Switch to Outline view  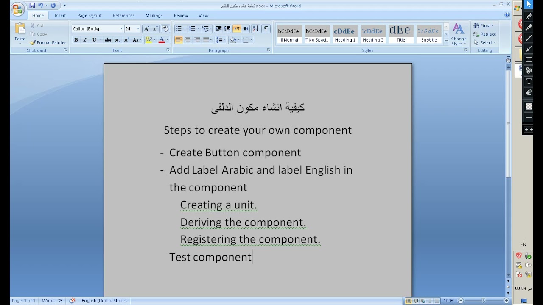430,301
